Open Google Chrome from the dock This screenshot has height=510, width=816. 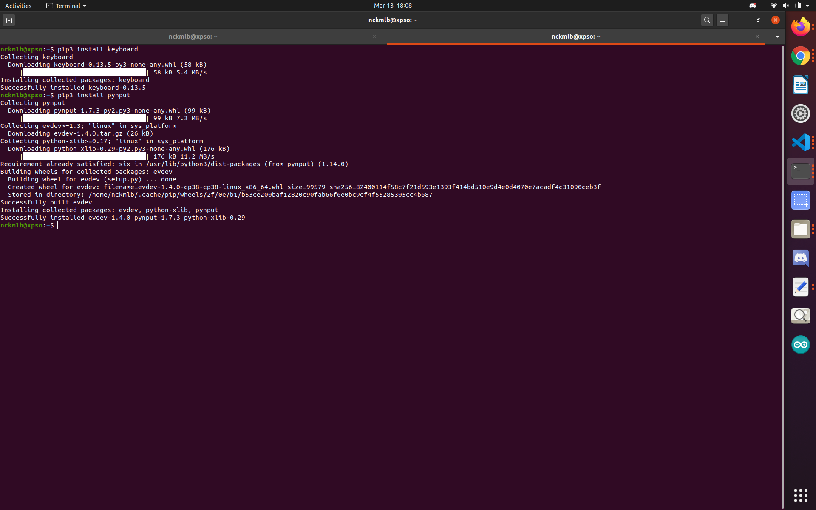(800, 56)
